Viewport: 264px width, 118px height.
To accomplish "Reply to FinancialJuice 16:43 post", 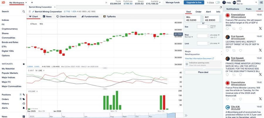I will point(227,29).
